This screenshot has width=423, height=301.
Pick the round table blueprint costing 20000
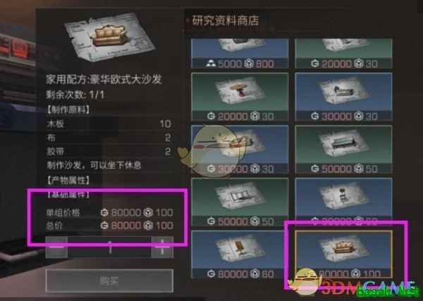240,97
